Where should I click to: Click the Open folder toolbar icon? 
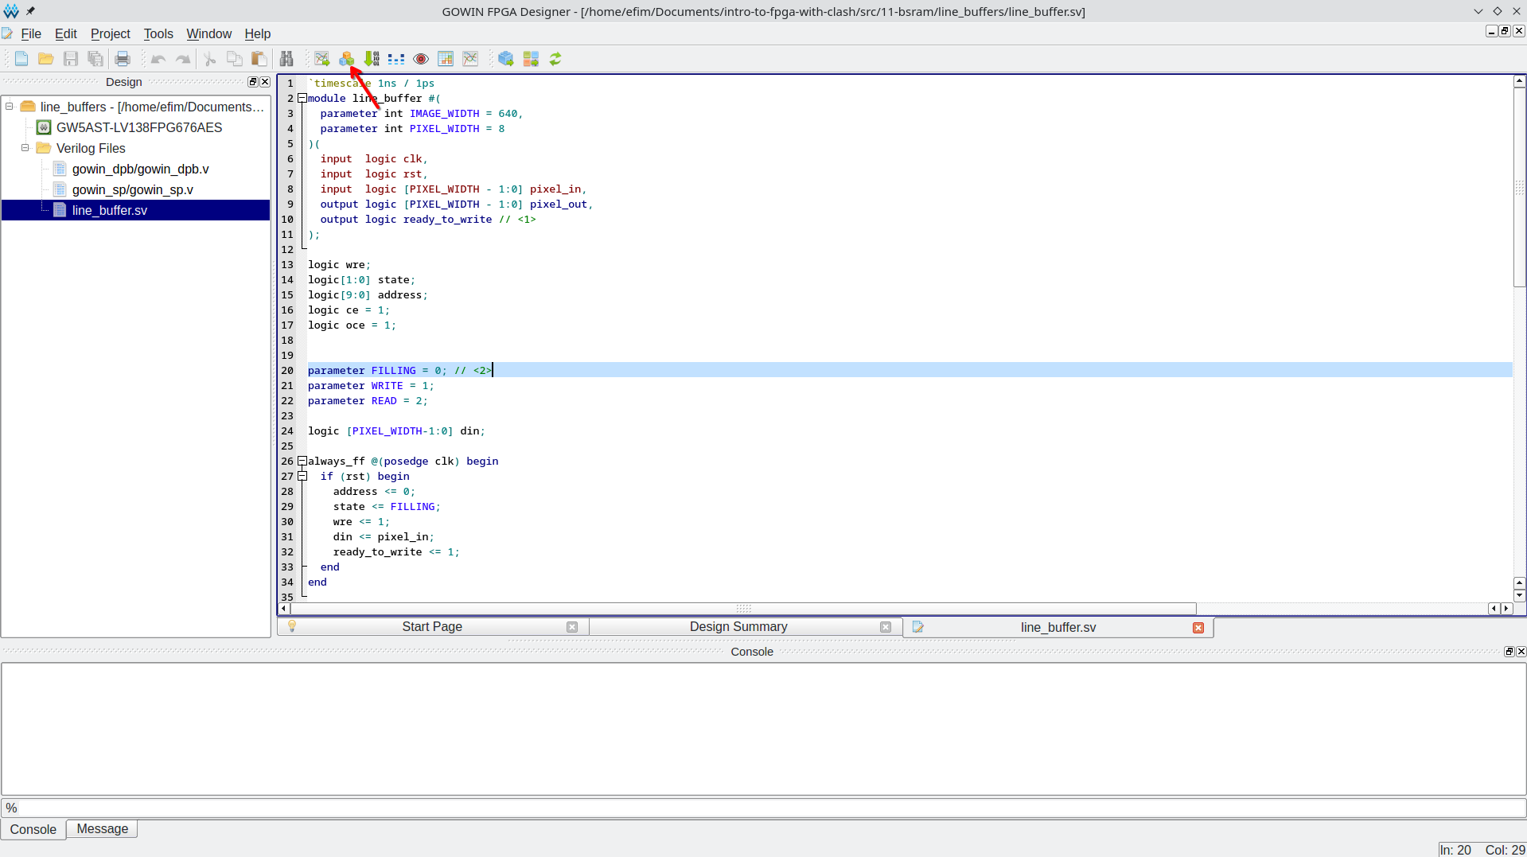pos(46,59)
